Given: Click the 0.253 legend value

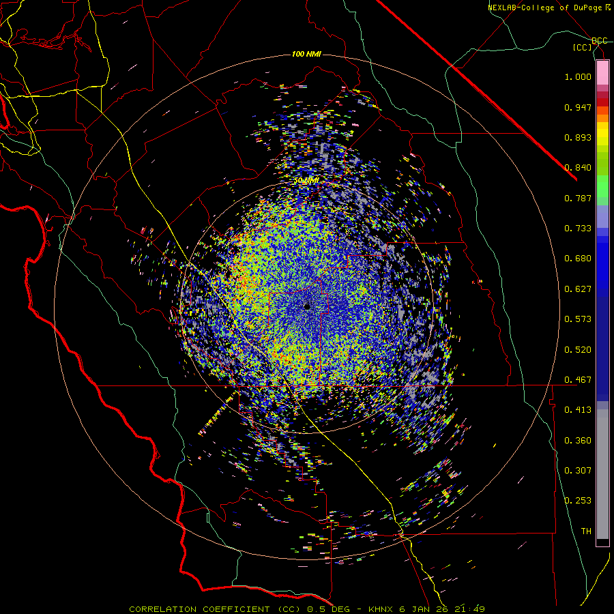Looking at the screenshot, I should point(578,501).
